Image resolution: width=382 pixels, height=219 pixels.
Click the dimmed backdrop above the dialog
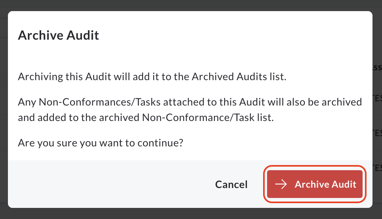point(191,5)
